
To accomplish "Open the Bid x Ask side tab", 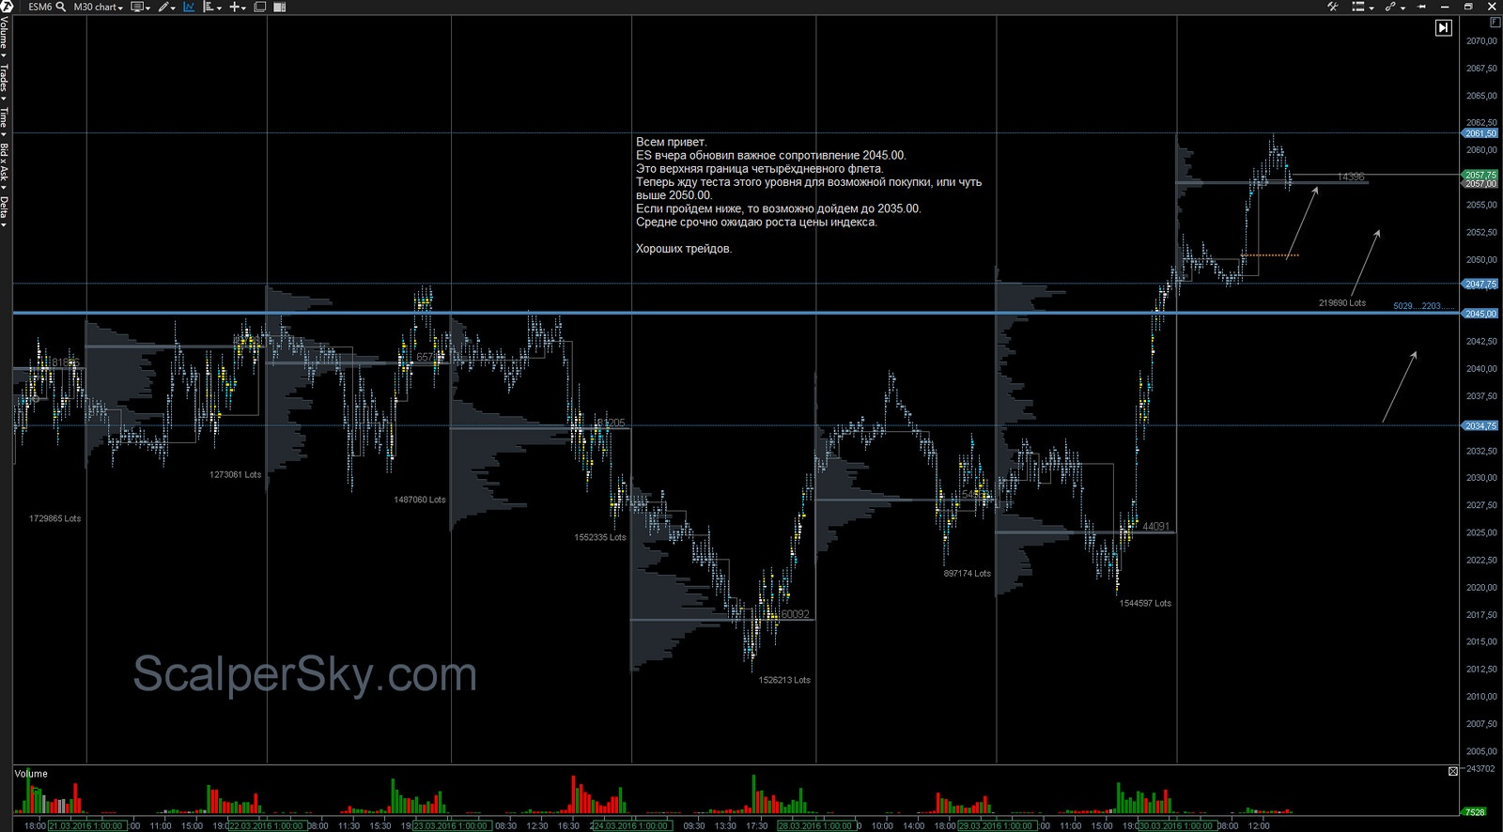I will (x=5, y=162).
